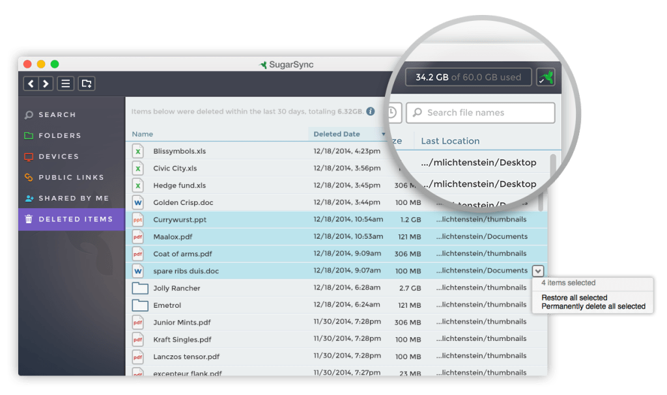This screenshot has width=667, height=395.
Task: Select the Jolly Rancher folder name
Action: click(177, 288)
